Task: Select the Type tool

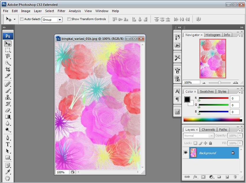Action: pyautogui.click(x=8, y=144)
